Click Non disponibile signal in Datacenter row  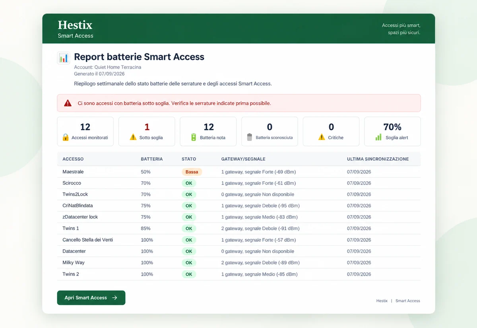tap(278, 251)
